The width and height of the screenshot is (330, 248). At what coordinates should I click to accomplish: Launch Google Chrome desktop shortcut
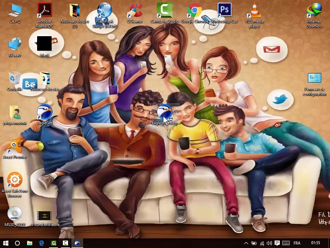click(x=195, y=13)
